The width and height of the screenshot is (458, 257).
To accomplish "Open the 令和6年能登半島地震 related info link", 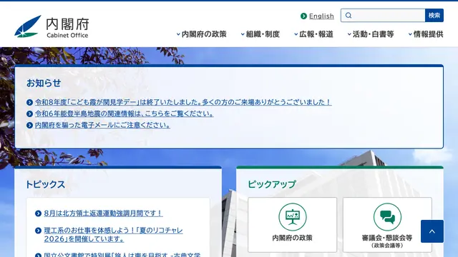I will click(x=124, y=114).
